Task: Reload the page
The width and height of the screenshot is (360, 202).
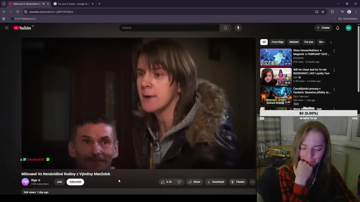Action: pyautogui.click(x=17, y=12)
